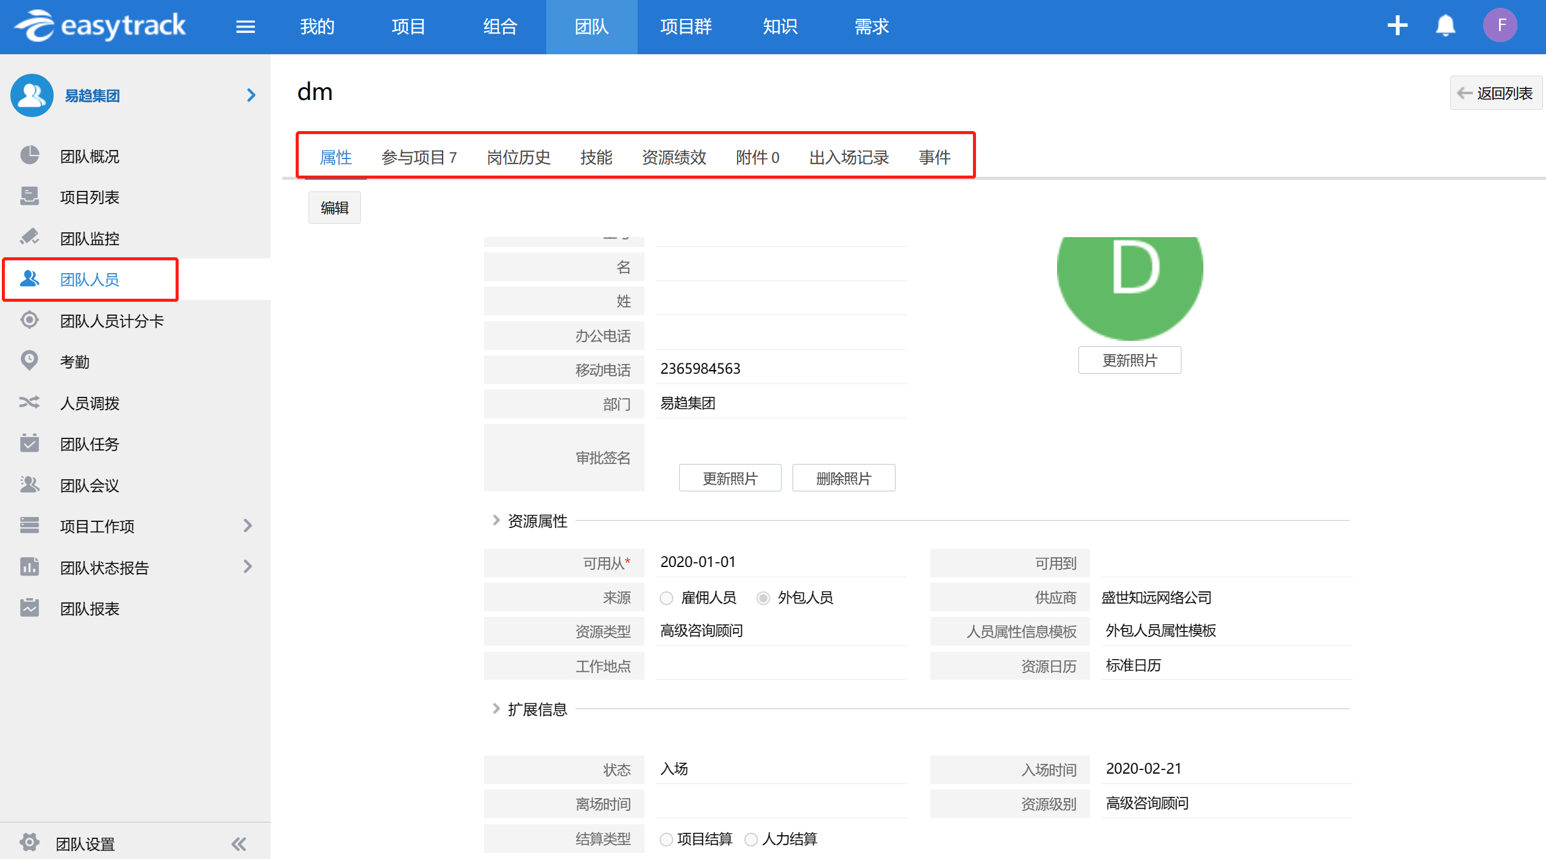
Task: Expand the 项目工作项 sidebar submenu arrow
Action: (x=247, y=526)
